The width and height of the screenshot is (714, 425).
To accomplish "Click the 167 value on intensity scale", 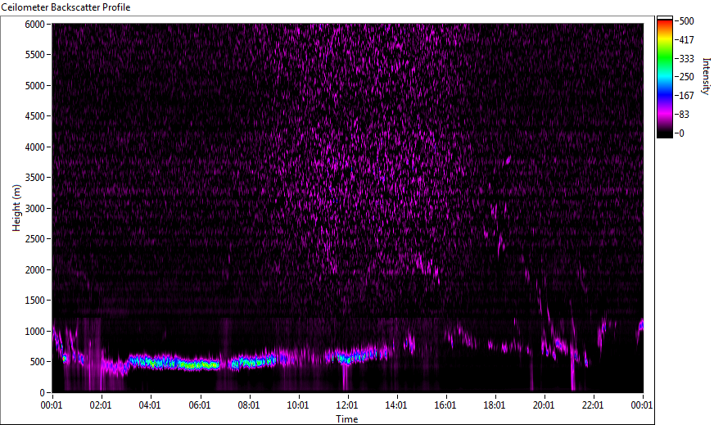I will click(x=686, y=96).
